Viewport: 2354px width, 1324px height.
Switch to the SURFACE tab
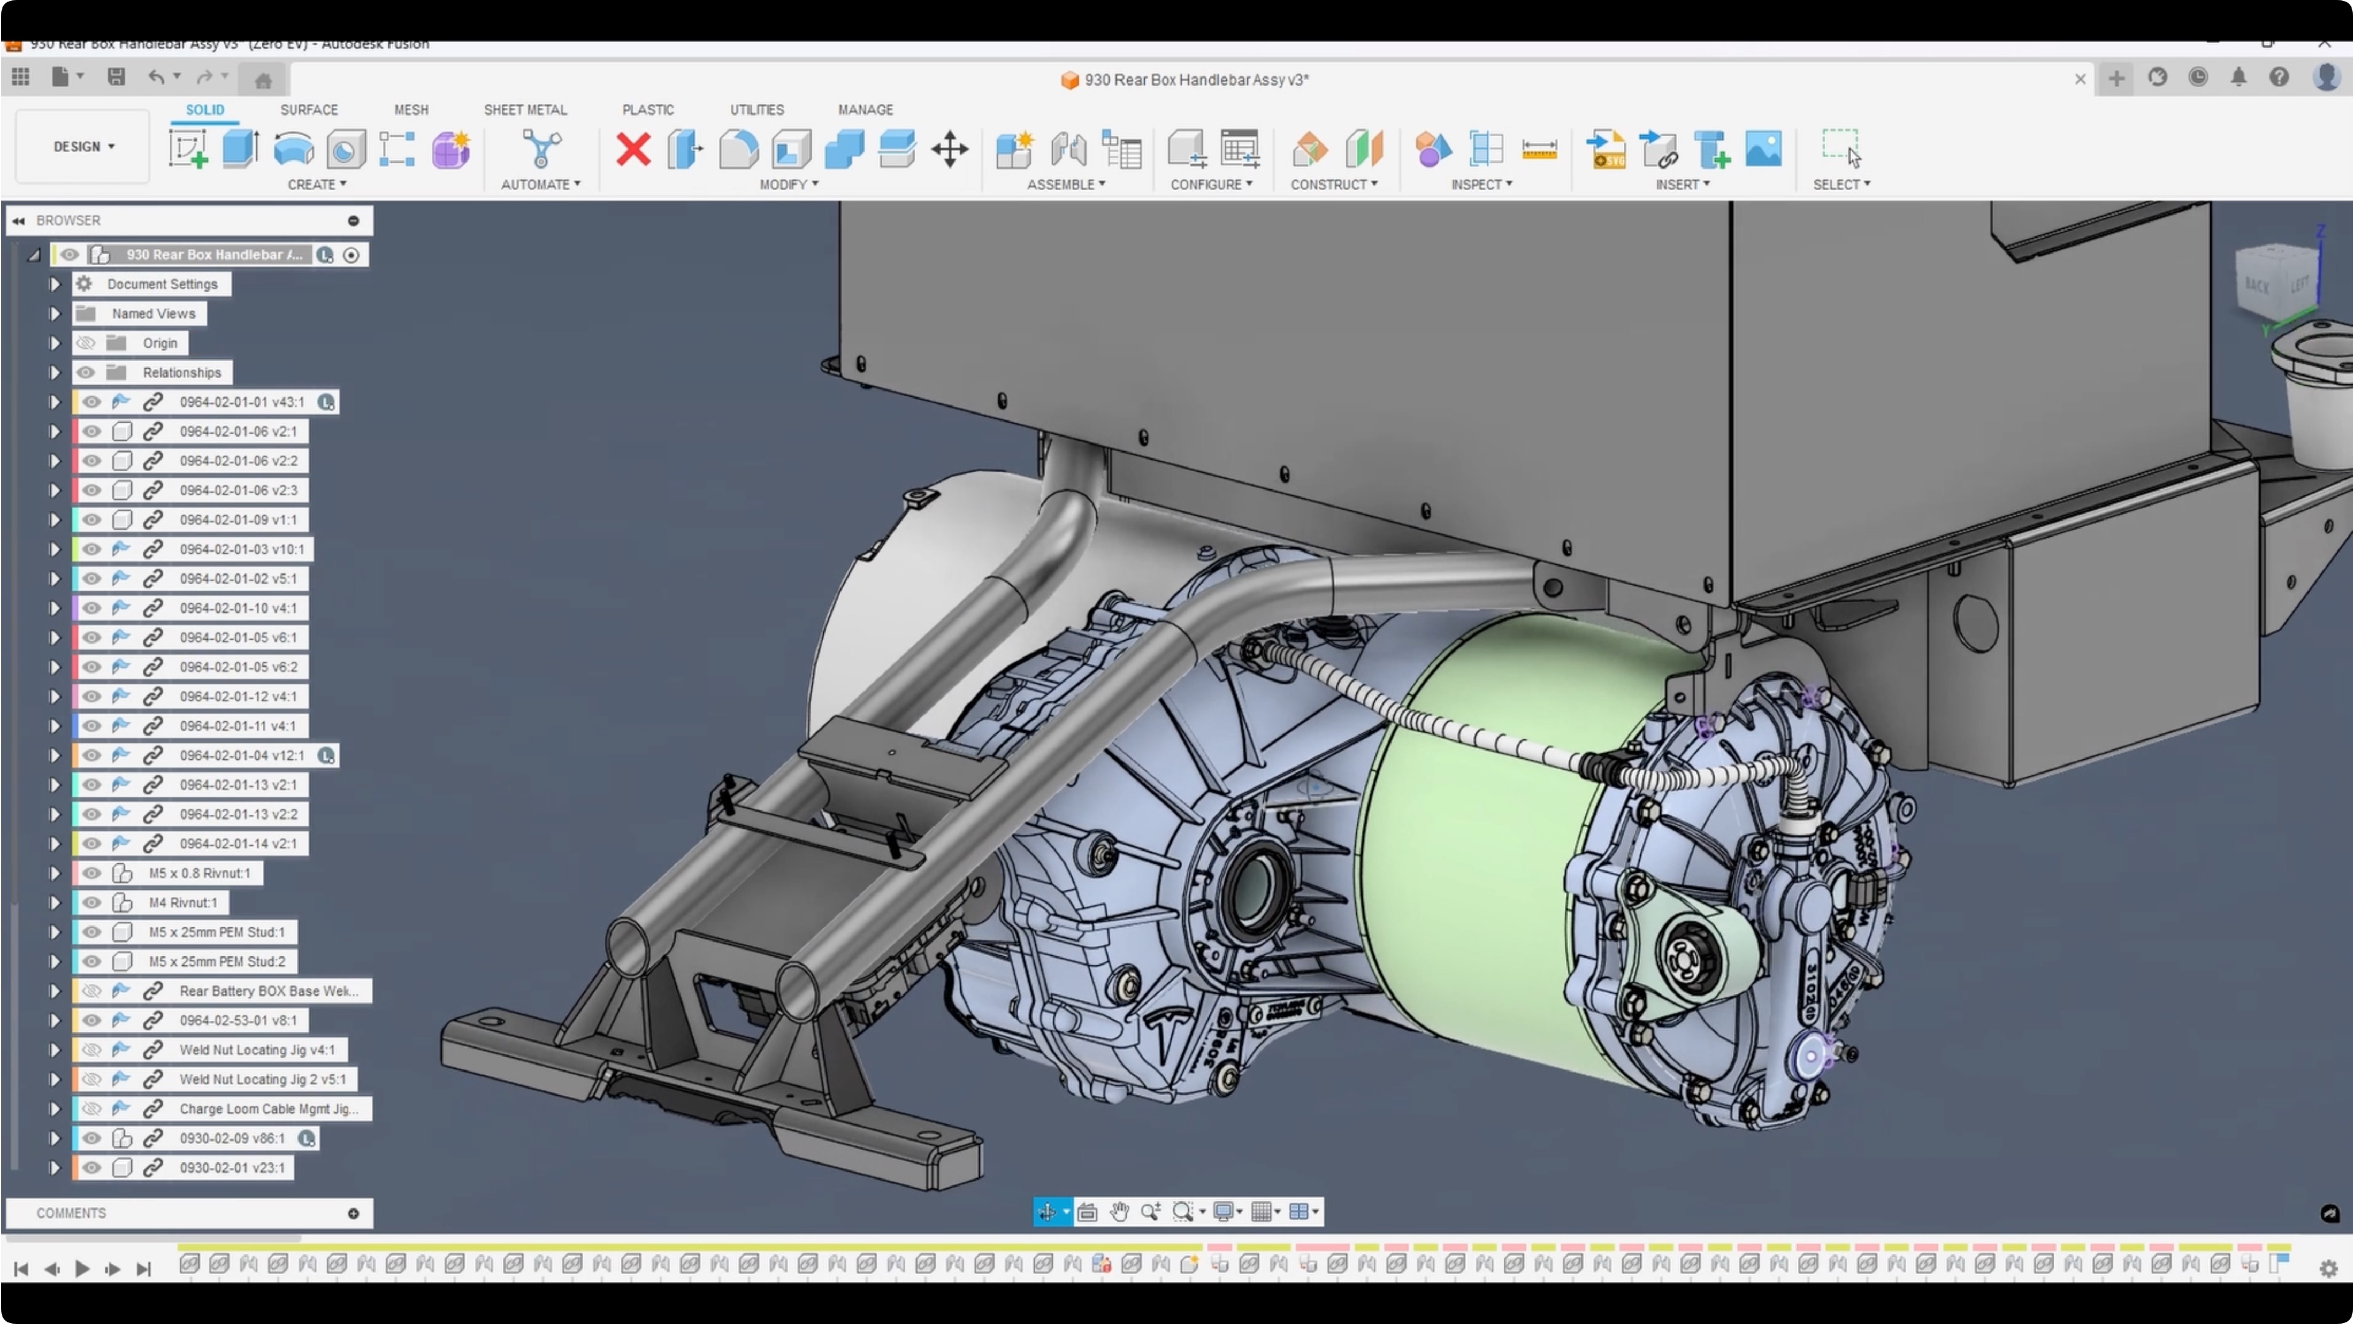point(309,110)
